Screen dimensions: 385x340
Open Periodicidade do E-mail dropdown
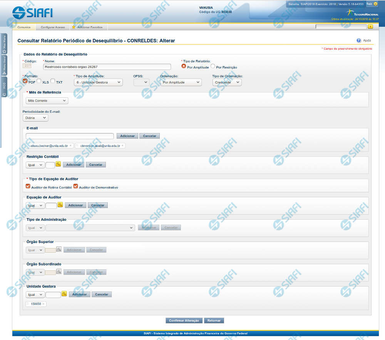tap(35, 118)
